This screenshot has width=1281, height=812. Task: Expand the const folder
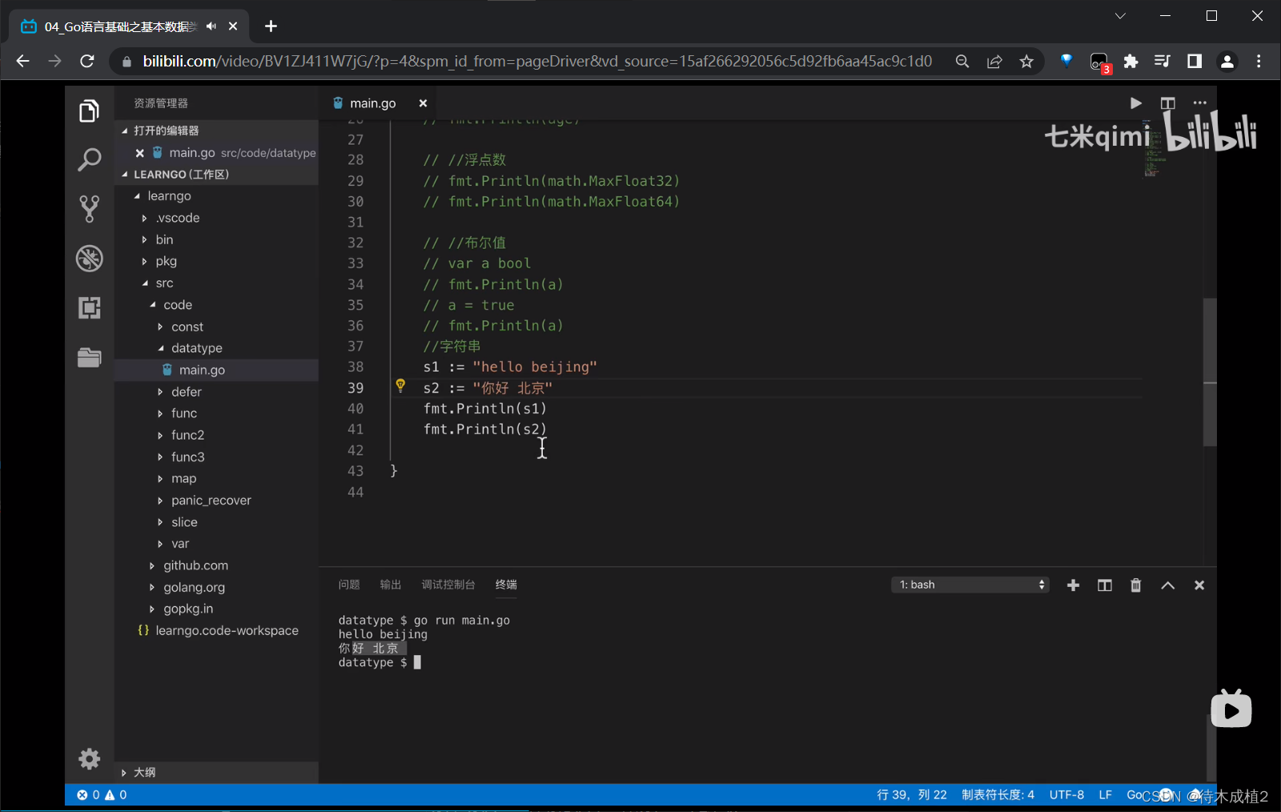[x=160, y=327]
